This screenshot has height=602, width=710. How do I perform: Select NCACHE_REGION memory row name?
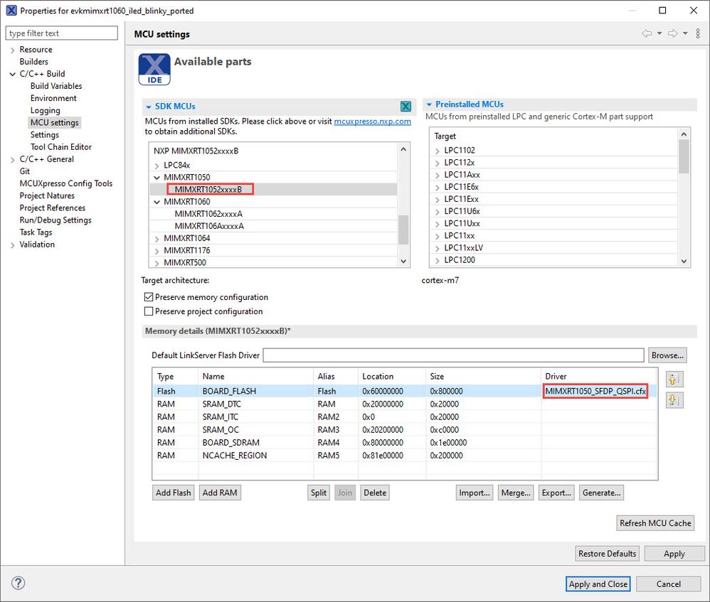tap(235, 456)
